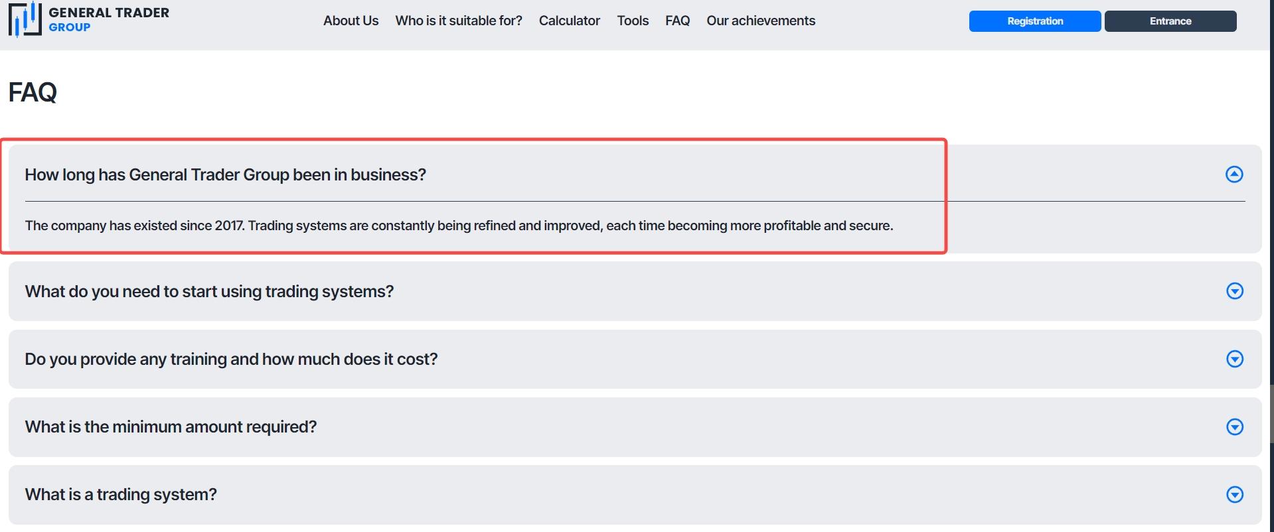Jump to FAQ in the navigation bar
The image size is (1274, 532).
[677, 21]
